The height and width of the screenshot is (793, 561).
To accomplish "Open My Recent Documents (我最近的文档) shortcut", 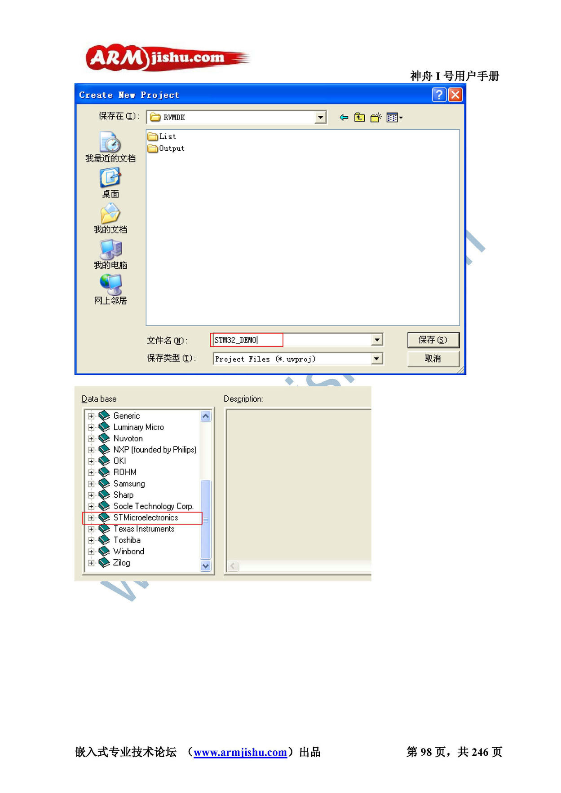I will (110, 147).
